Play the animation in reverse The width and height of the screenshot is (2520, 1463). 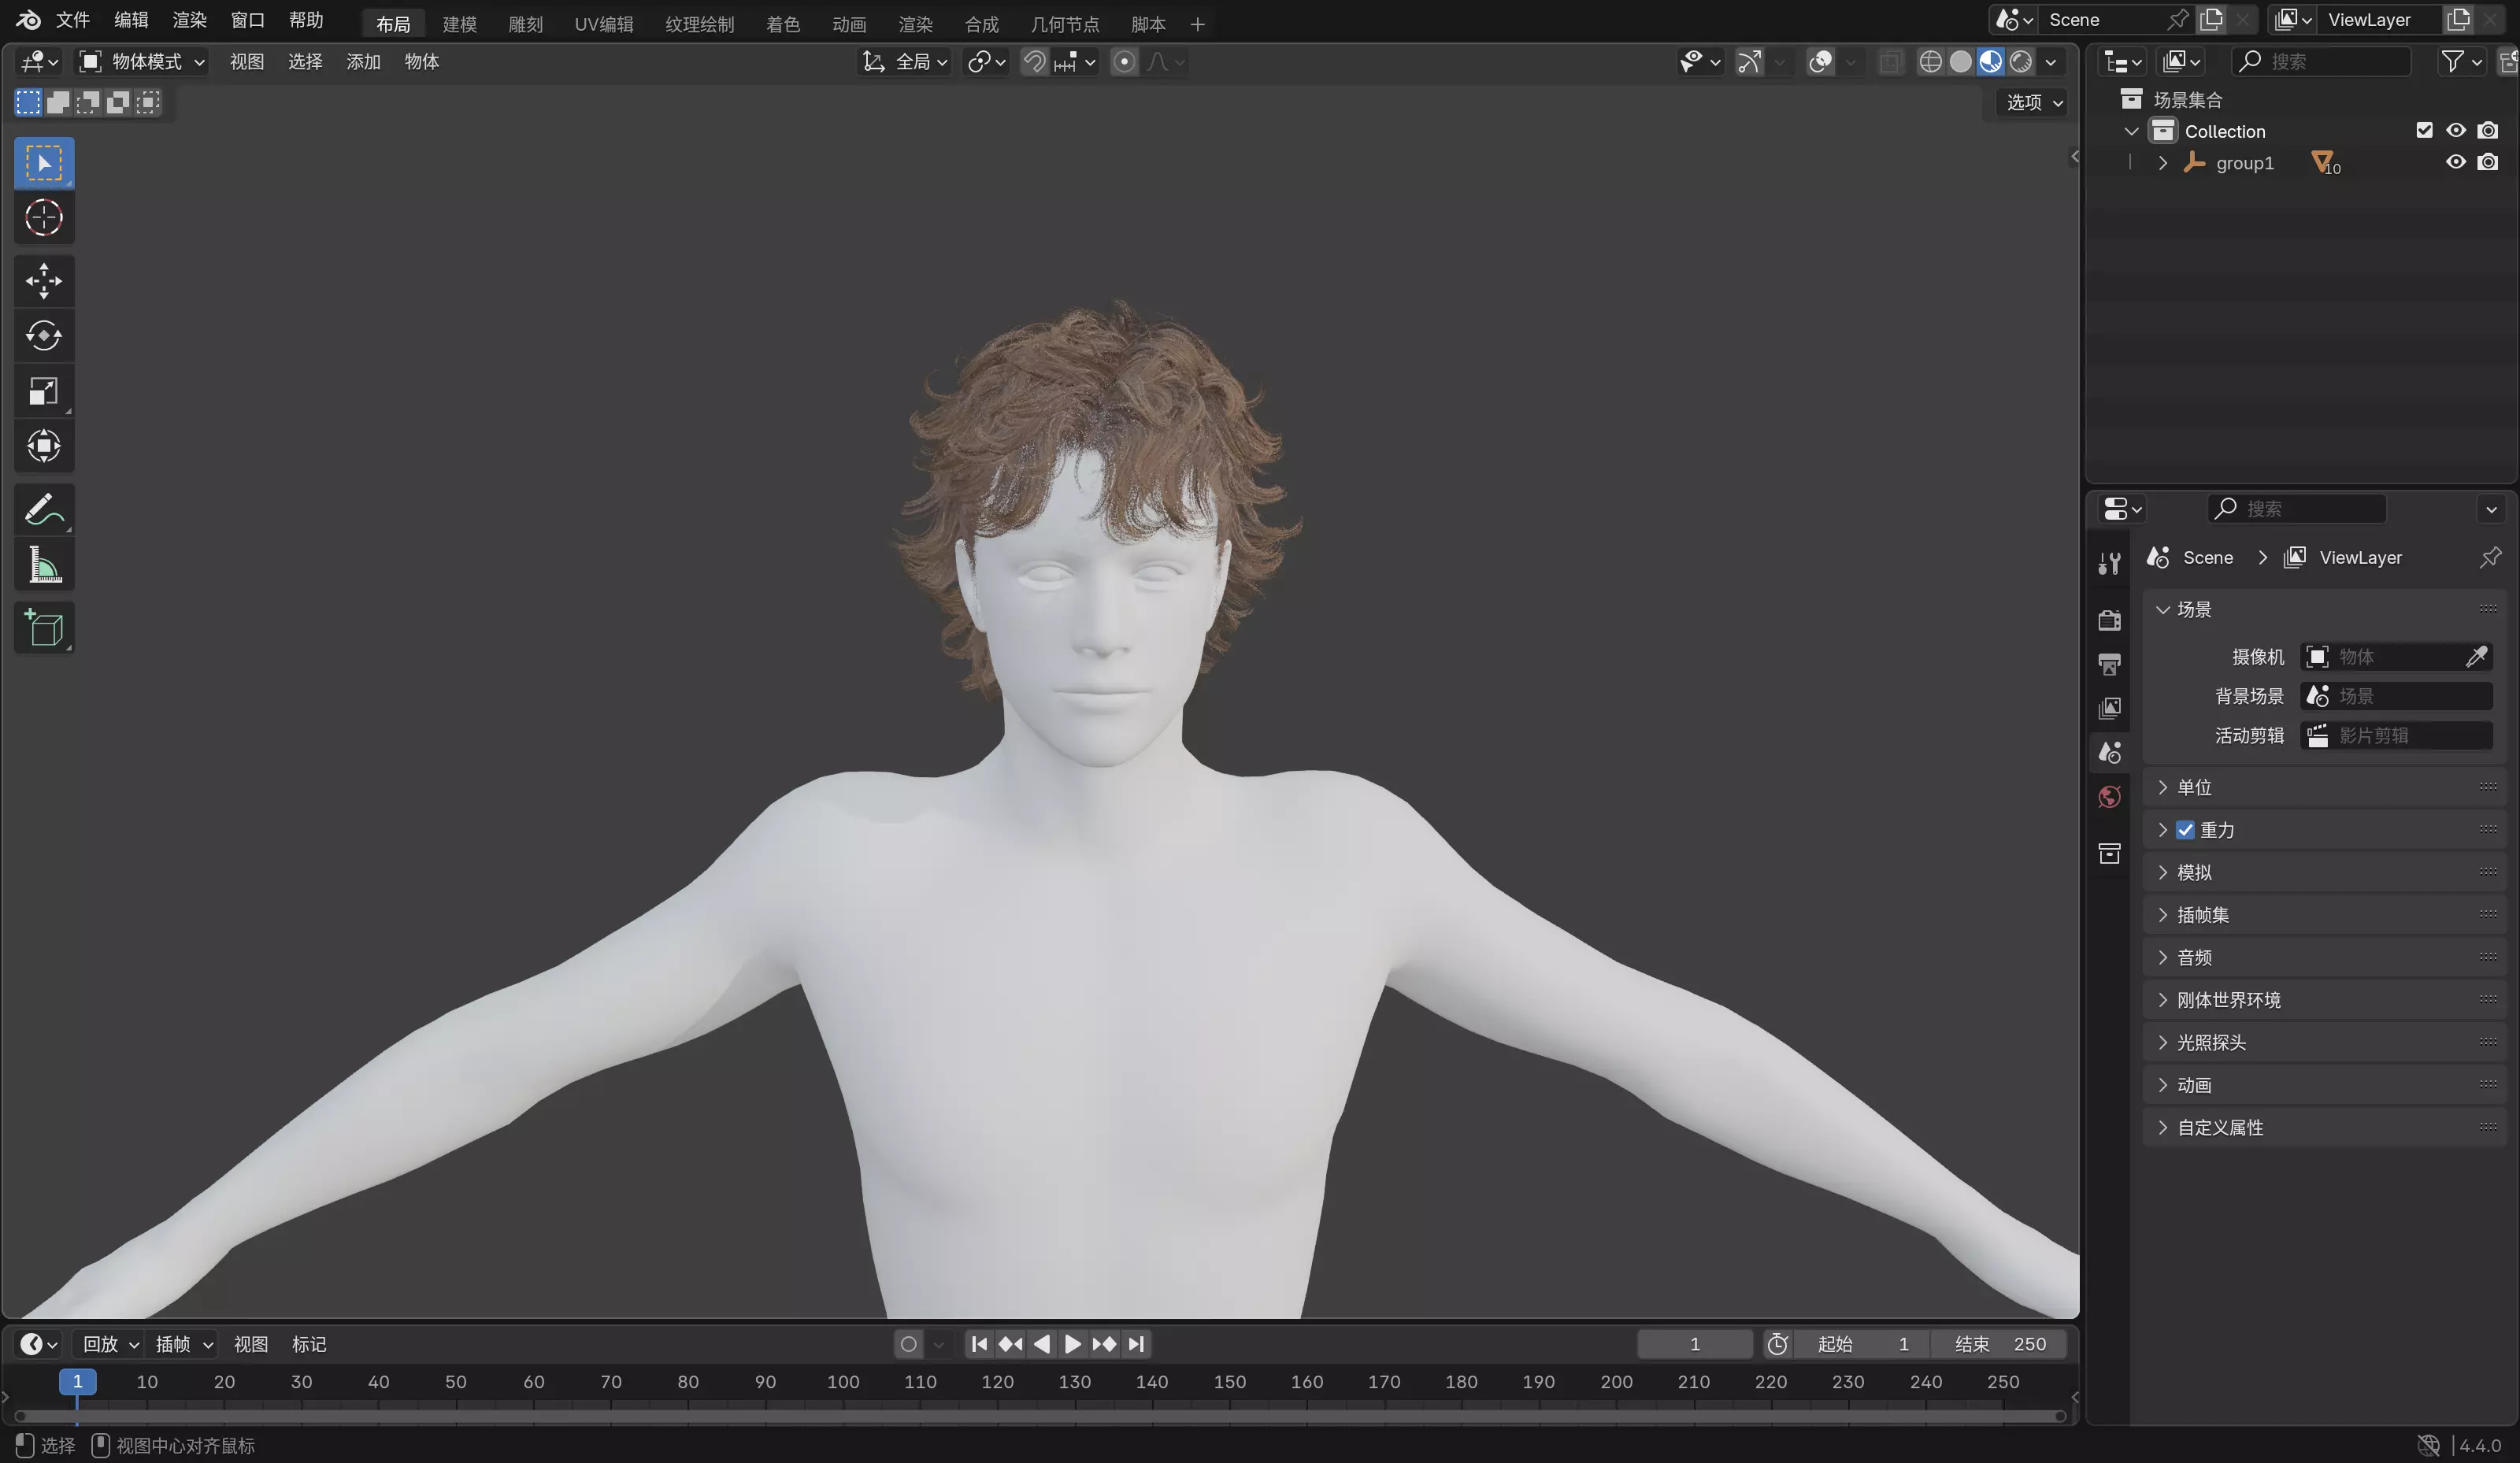[x=1042, y=1344]
